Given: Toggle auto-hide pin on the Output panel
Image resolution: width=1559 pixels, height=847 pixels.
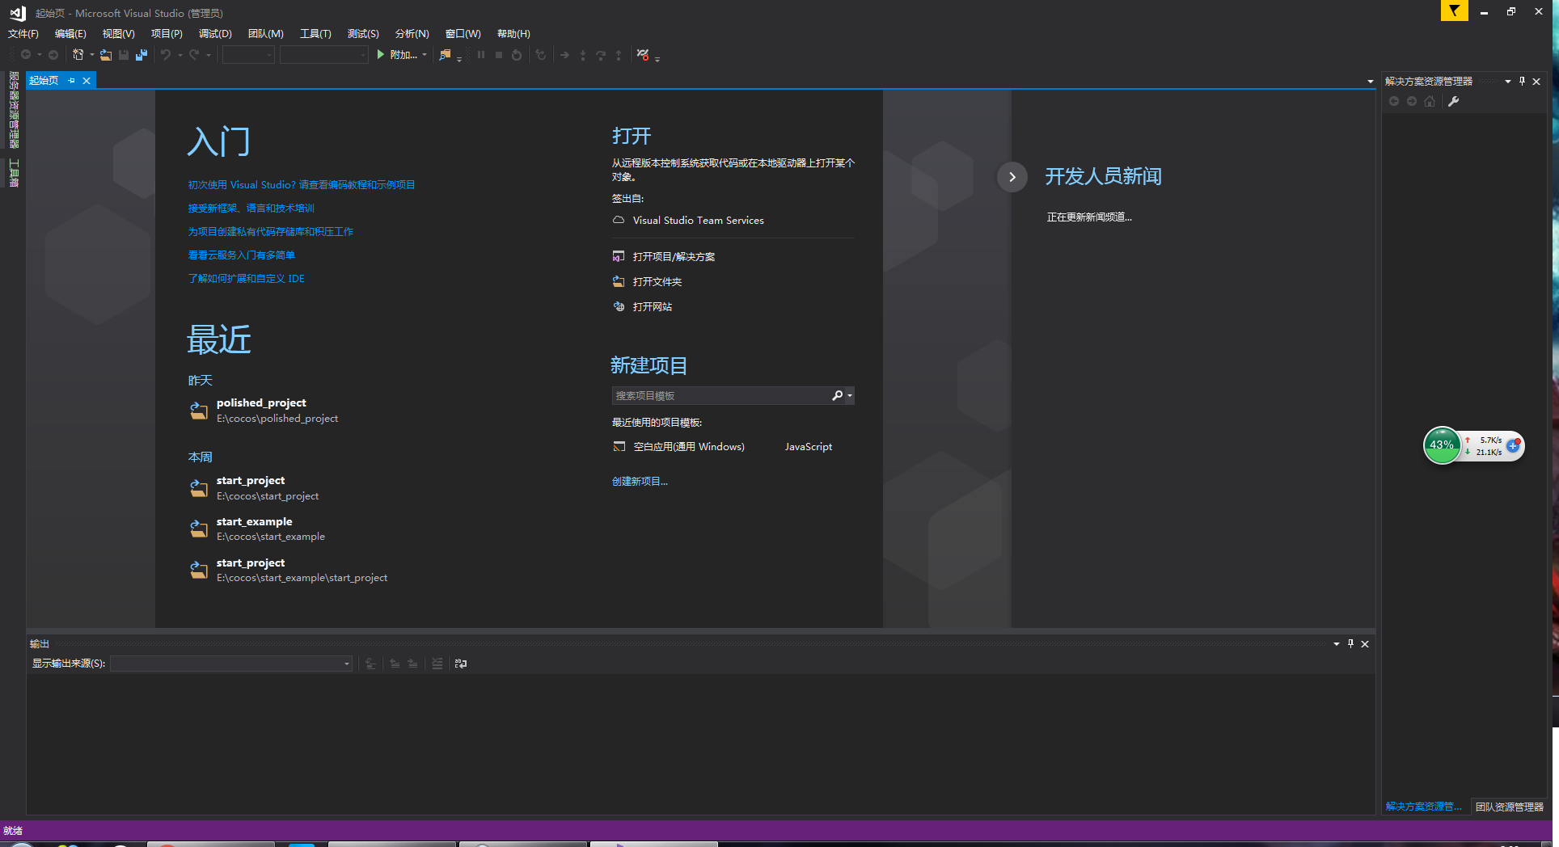Looking at the screenshot, I should 1350,644.
